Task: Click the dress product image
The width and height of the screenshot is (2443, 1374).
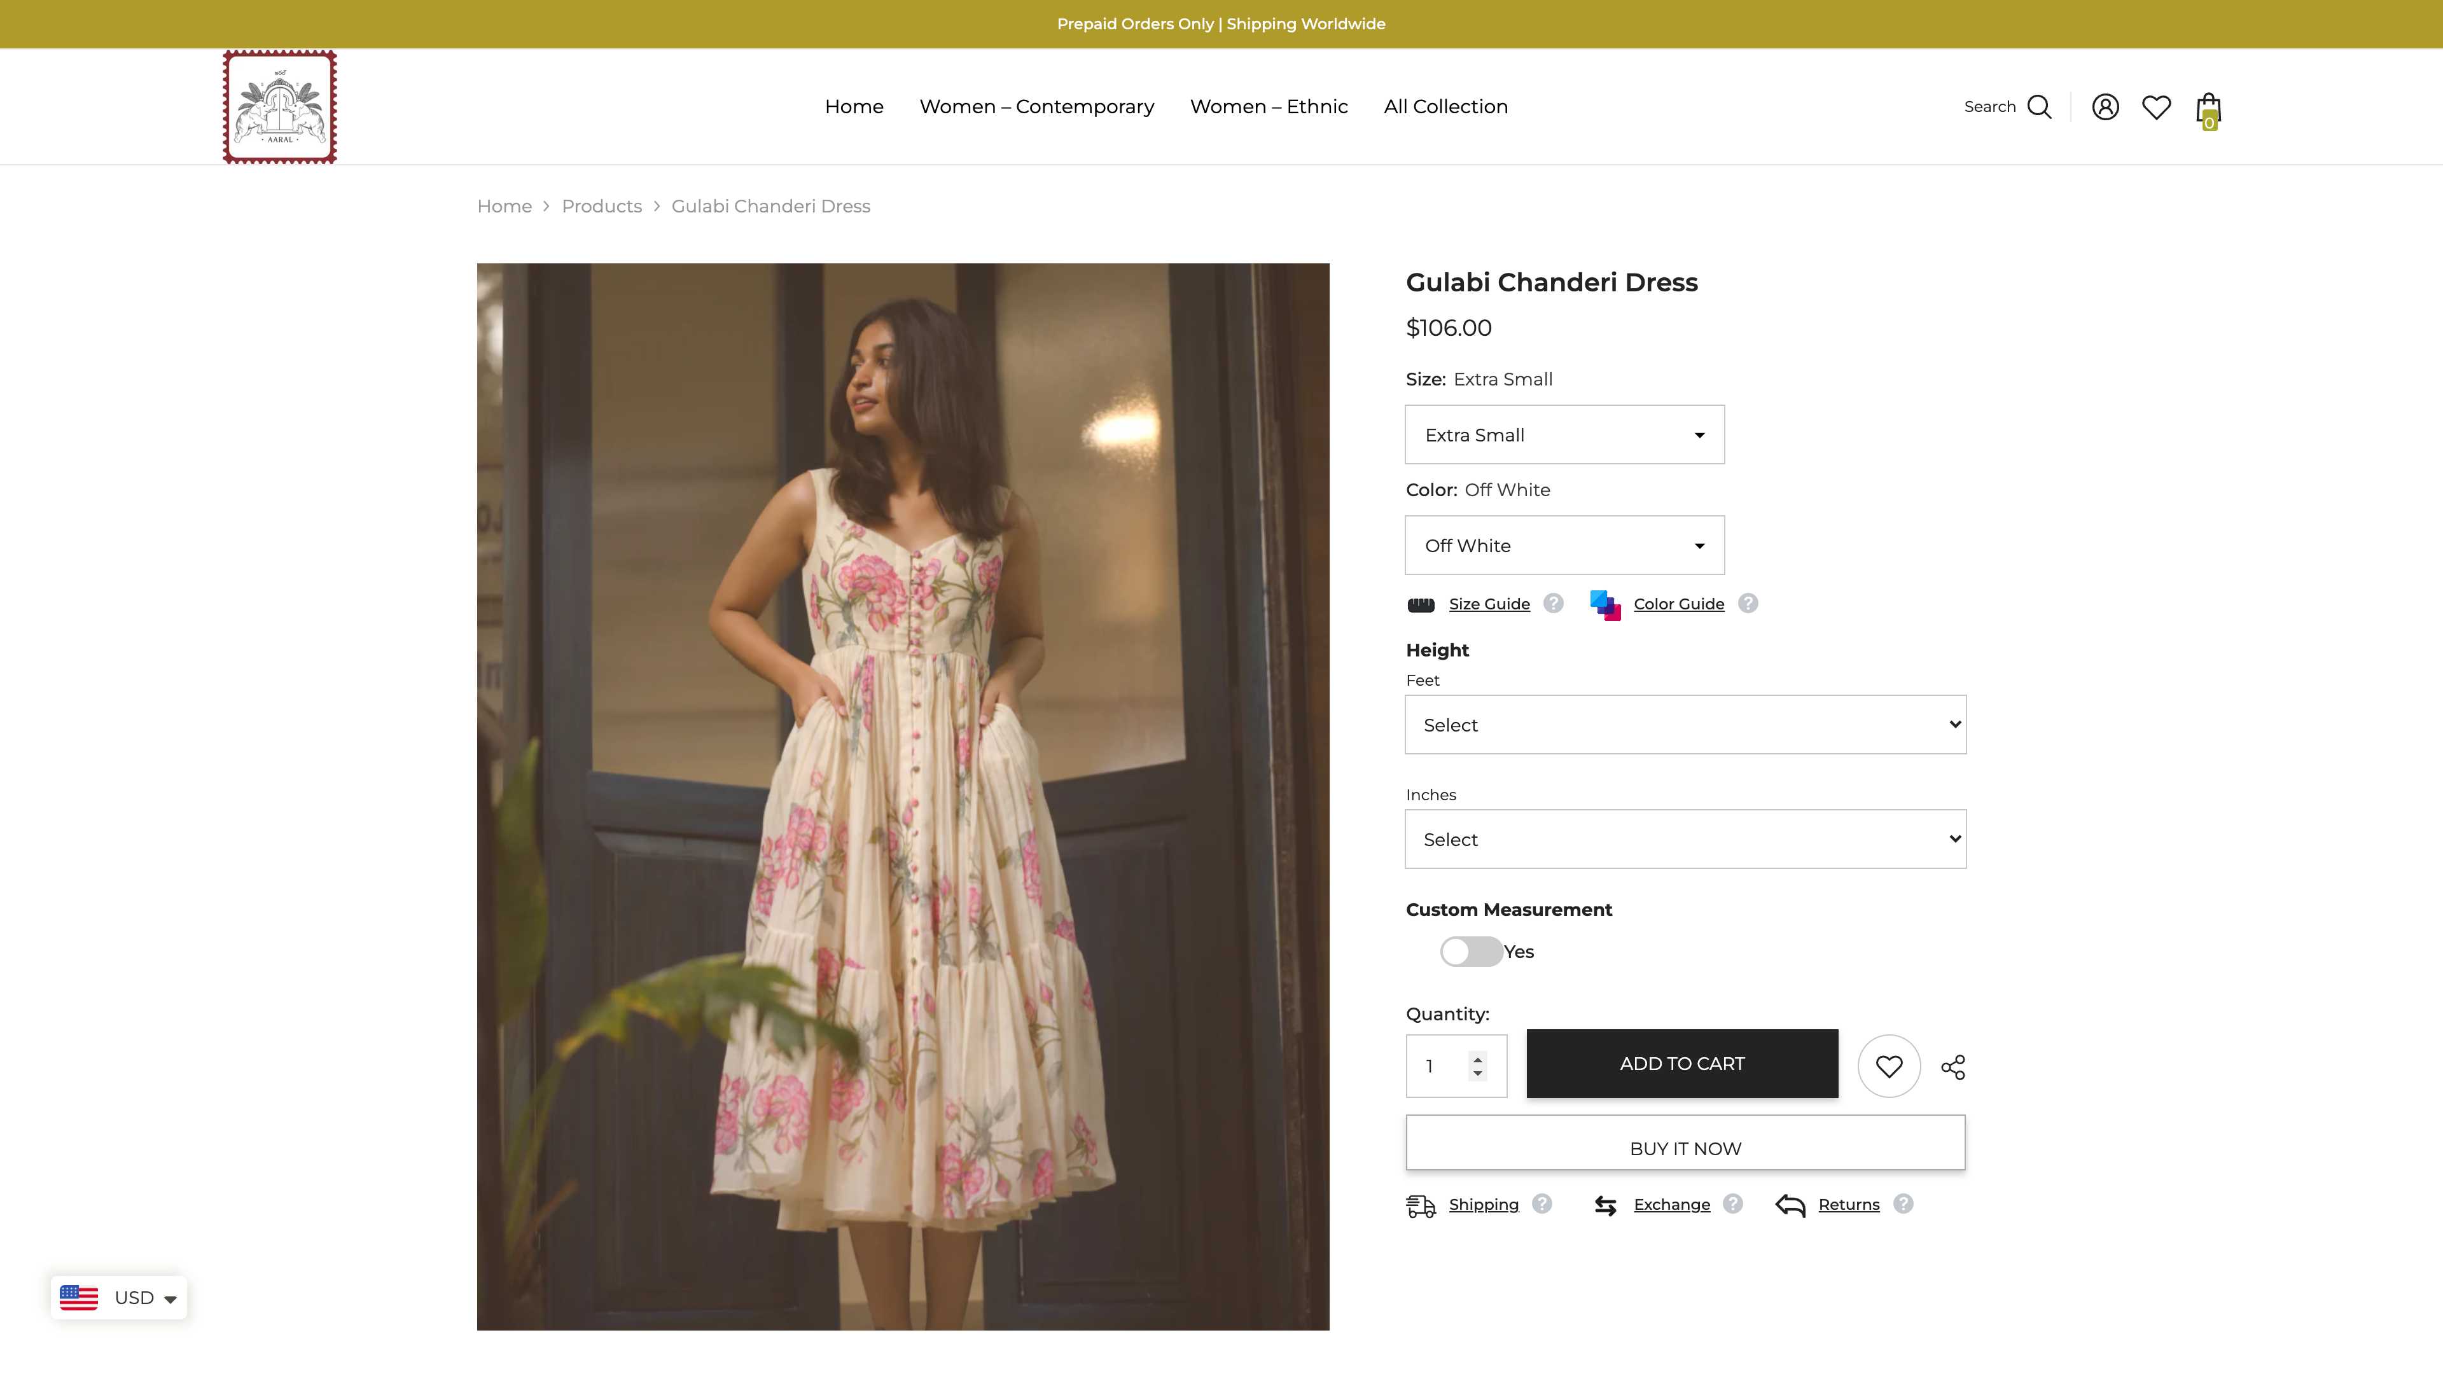Action: tap(903, 796)
